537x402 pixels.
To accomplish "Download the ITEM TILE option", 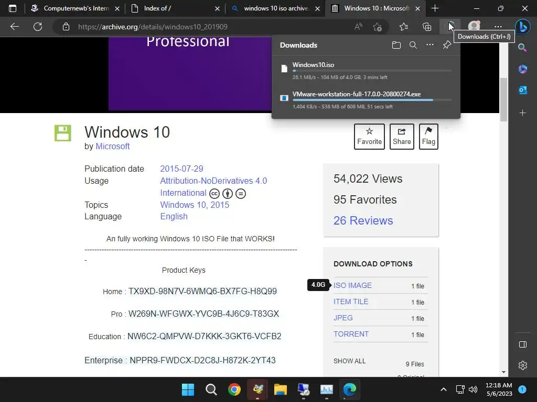I will pos(351,301).
